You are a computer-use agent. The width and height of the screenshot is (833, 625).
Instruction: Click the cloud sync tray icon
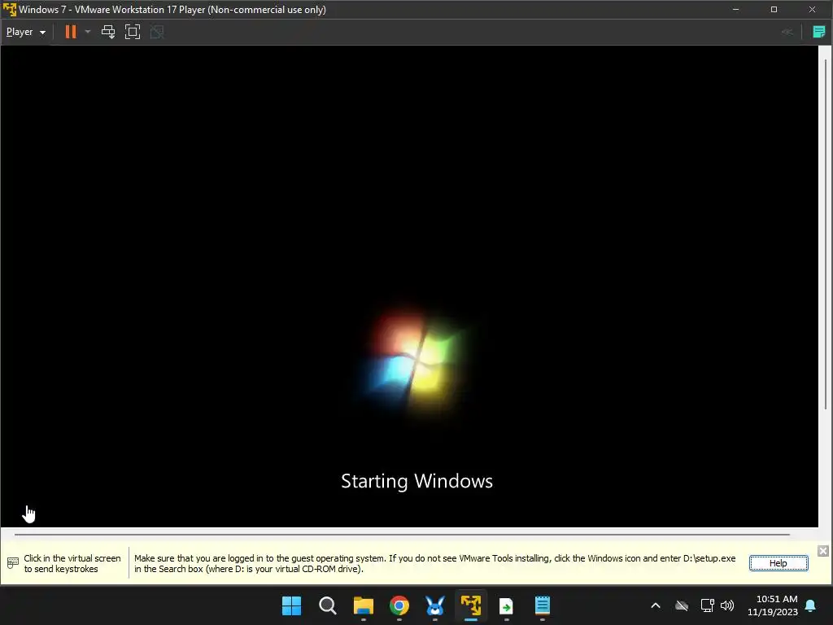click(x=682, y=605)
